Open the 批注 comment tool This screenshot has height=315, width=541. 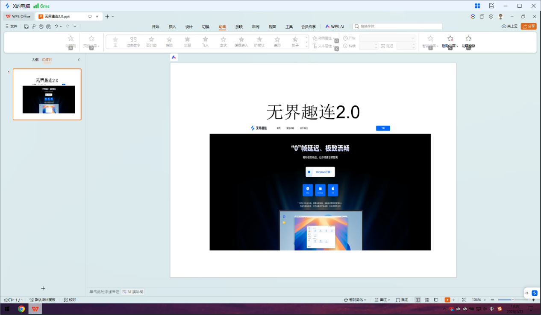402,299
